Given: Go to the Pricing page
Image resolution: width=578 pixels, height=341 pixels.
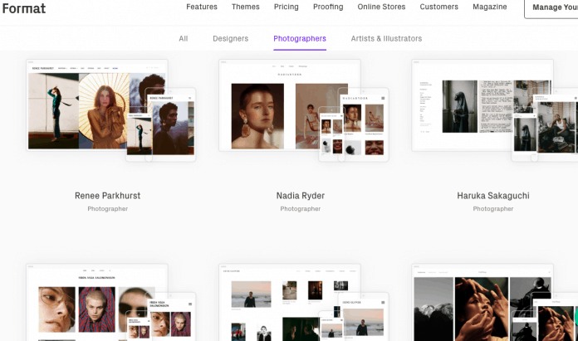Looking at the screenshot, I should [x=286, y=7].
